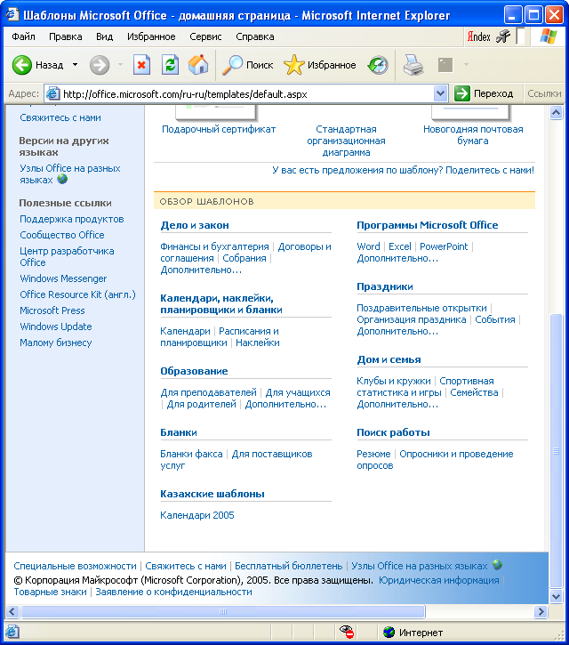Open the Home page icon

198,65
